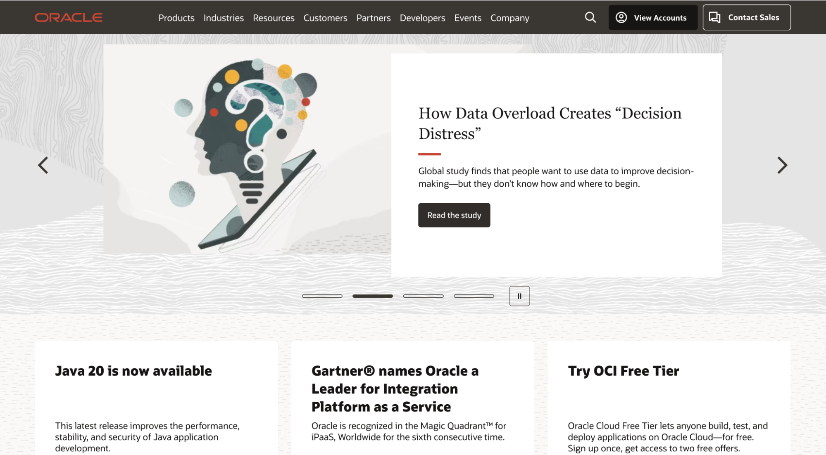Click Read the study button
Image resolution: width=826 pixels, height=455 pixels.
(x=454, y=215)
